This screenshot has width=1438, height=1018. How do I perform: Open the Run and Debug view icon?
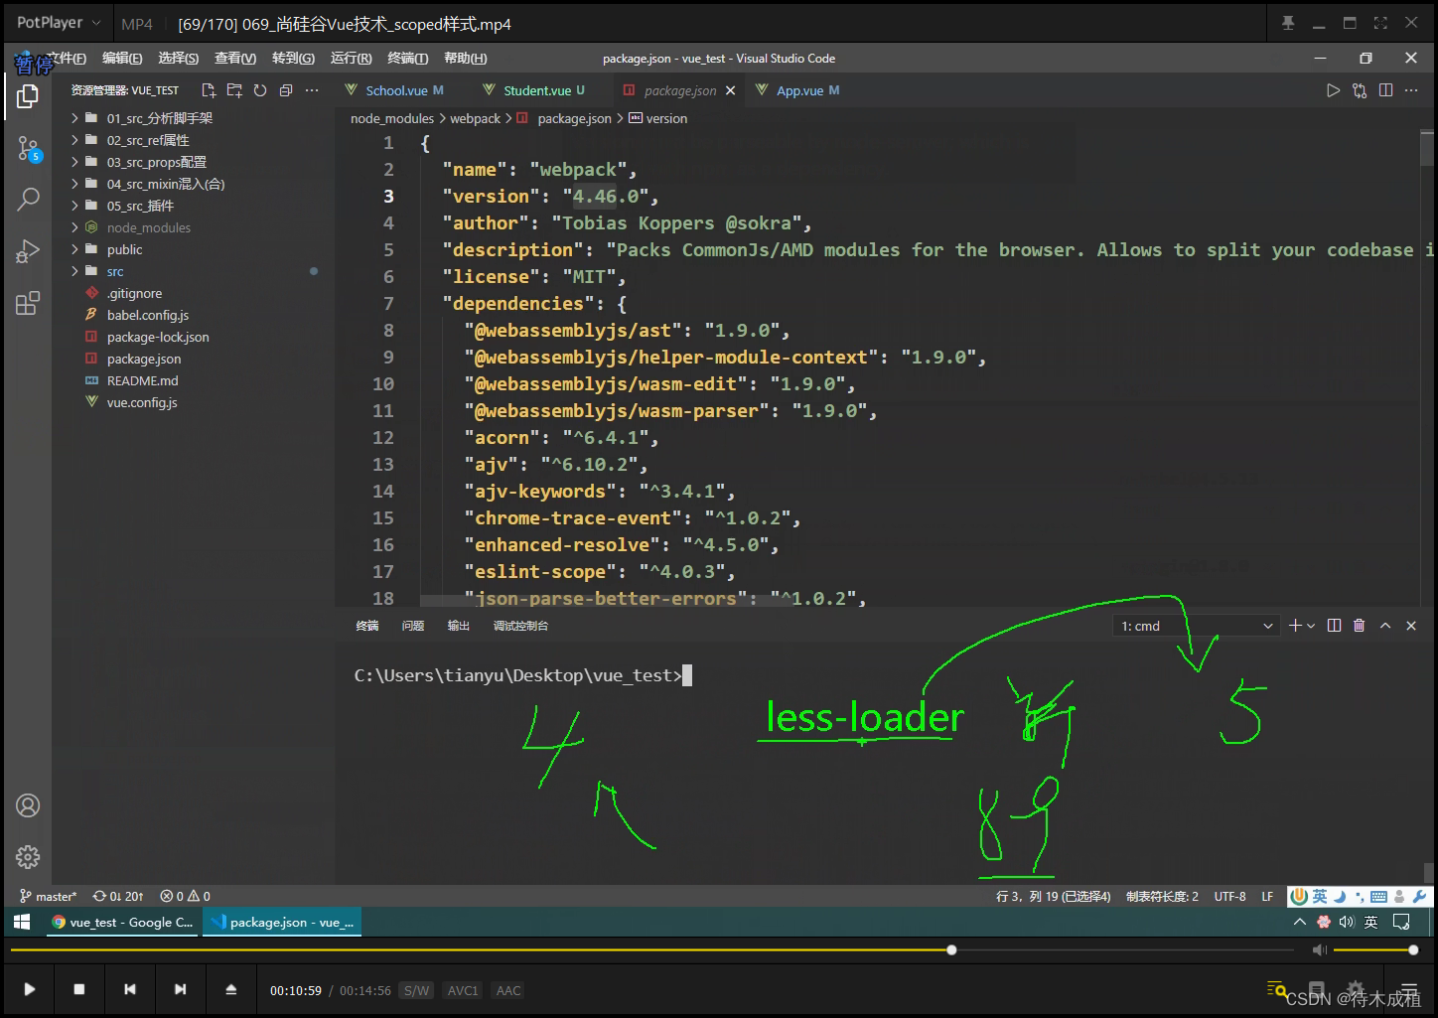[28, 251]
